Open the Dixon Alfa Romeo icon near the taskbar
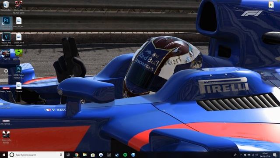280x158 pixels. [6, 137]
